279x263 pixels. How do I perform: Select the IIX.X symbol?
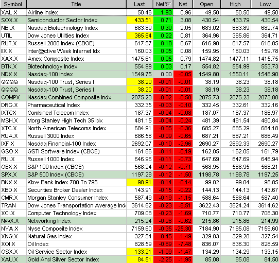click(7, 51)
